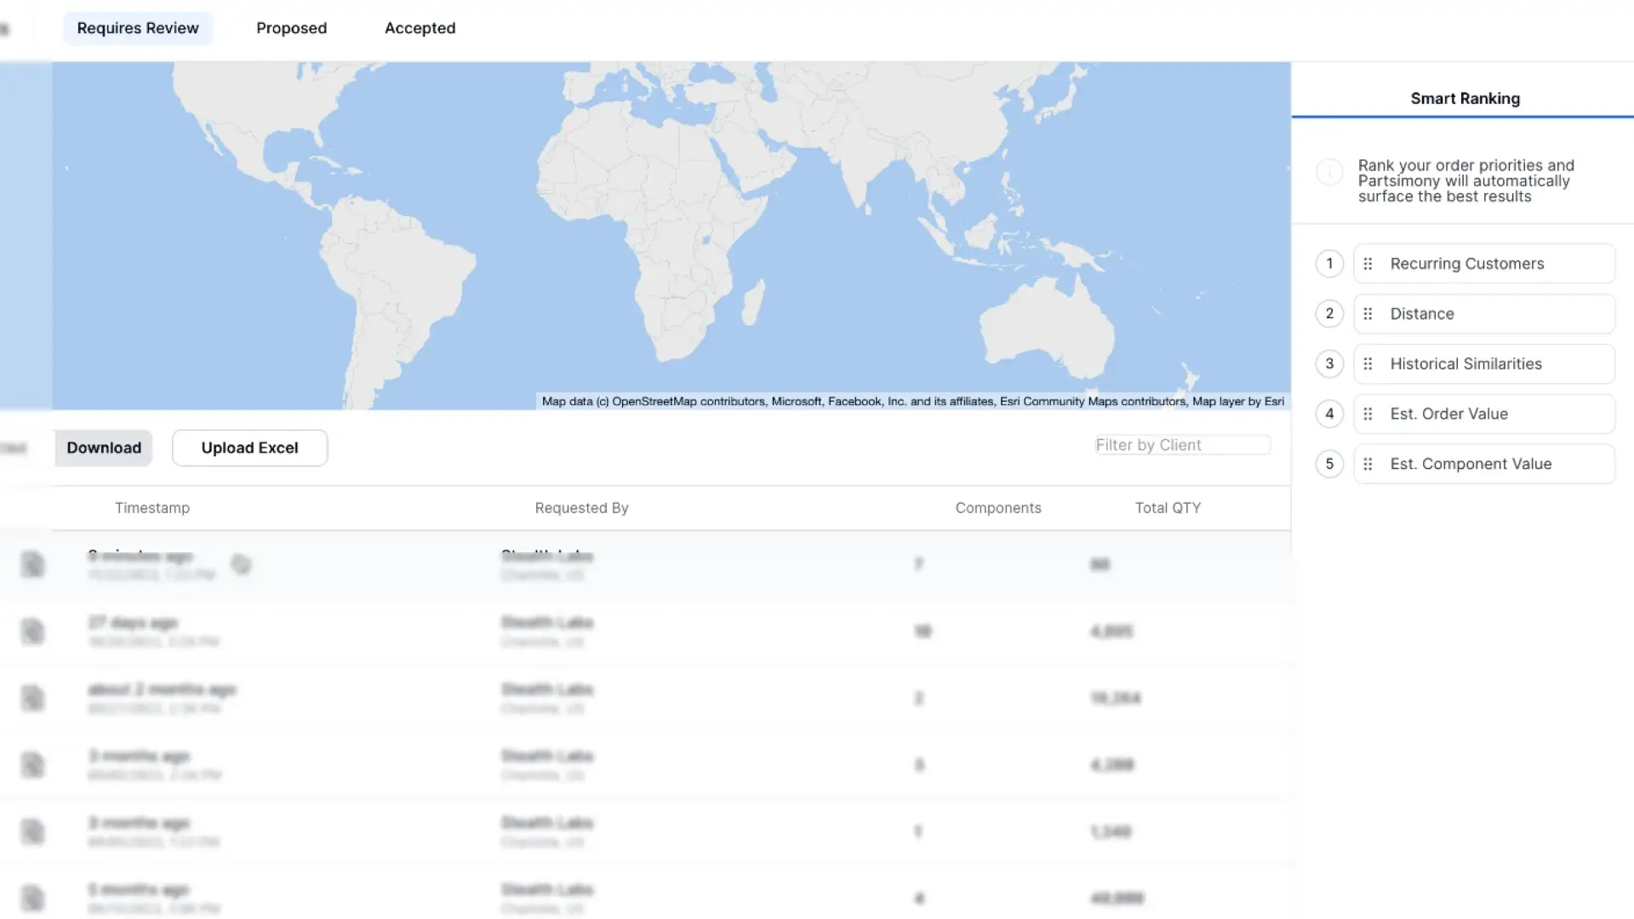
Task: Select the Proposed tab
Action: (x=292, y=28)
